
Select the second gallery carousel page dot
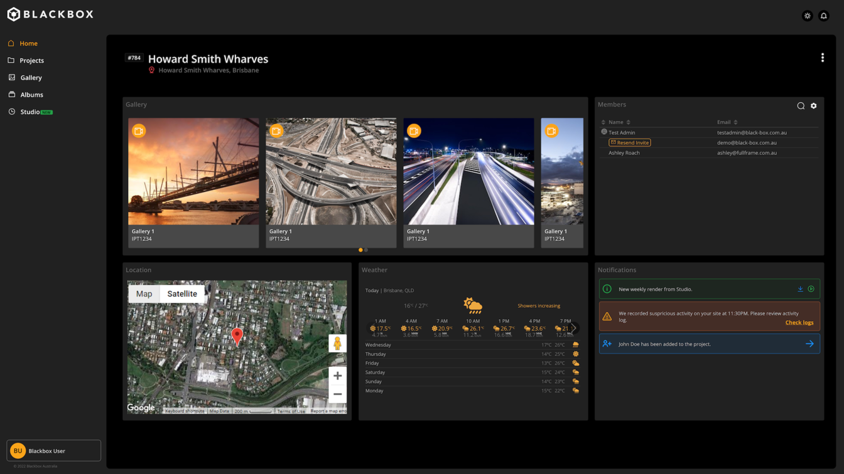(x=366, y=250)
